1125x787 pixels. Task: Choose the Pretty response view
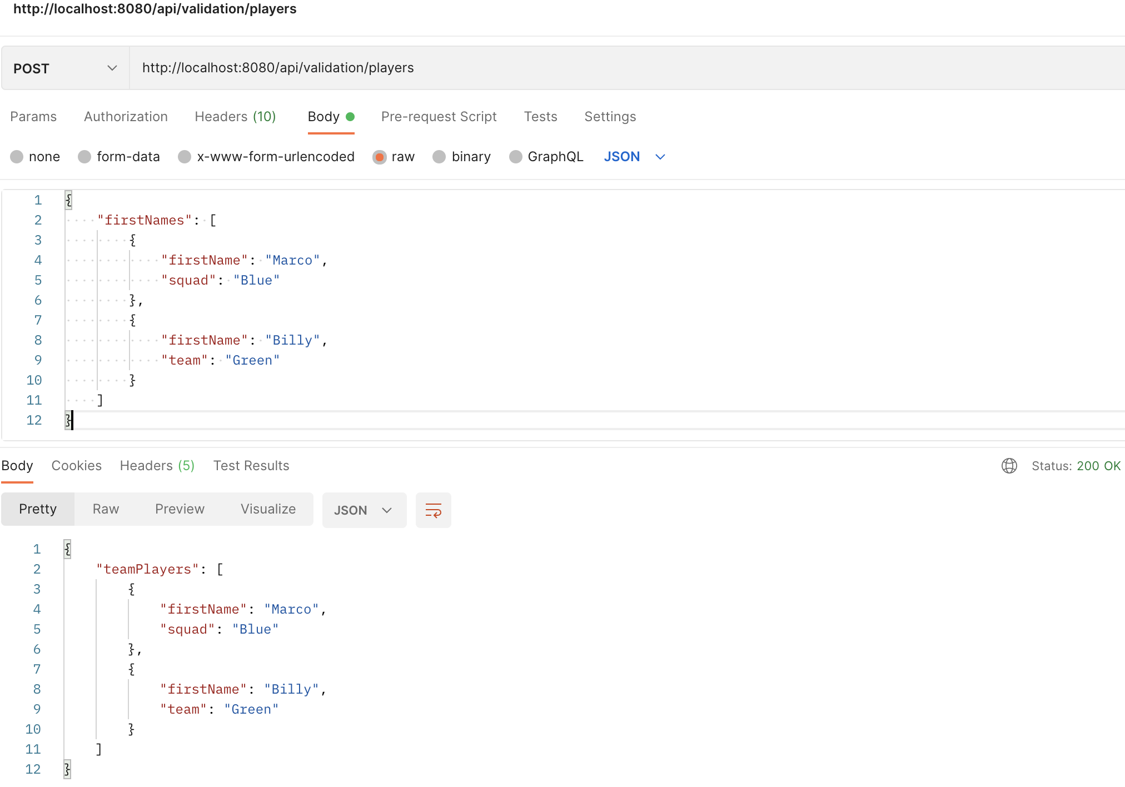(x=38, y=509)
